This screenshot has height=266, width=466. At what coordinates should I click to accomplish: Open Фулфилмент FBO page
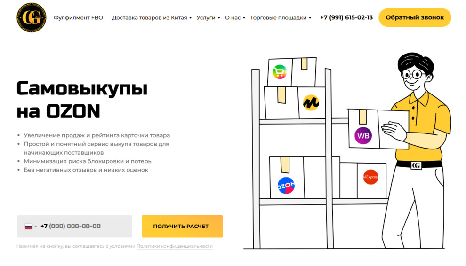tap(78, 17)
